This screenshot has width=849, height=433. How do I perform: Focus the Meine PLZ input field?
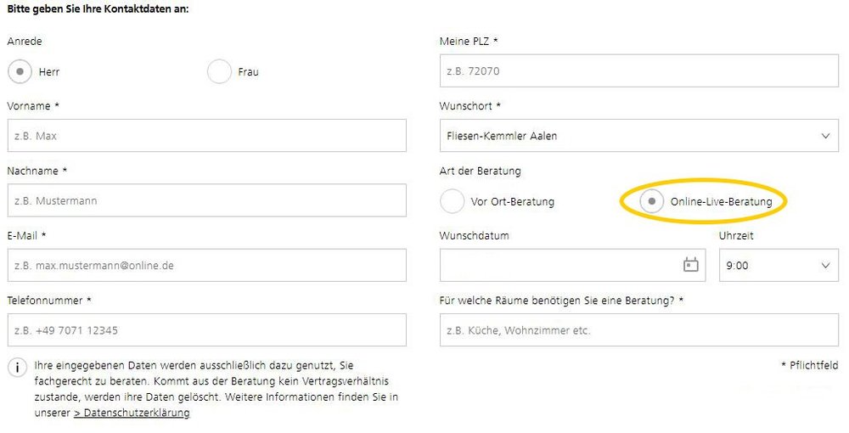click(639, 71)
